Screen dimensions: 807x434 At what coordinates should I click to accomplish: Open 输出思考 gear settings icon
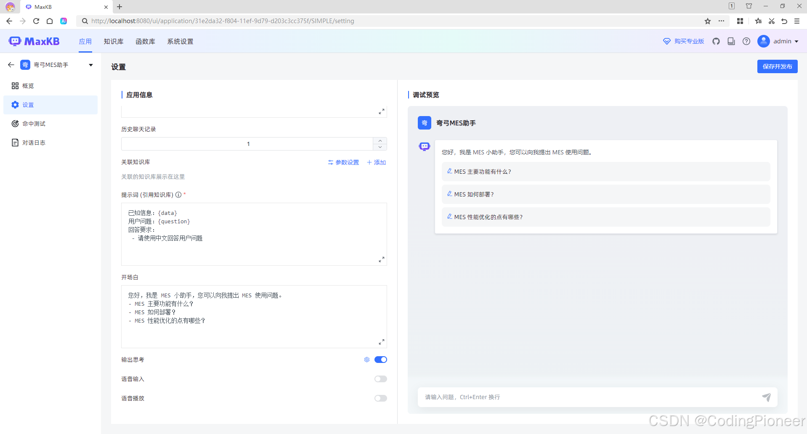[x=367, y=360]
